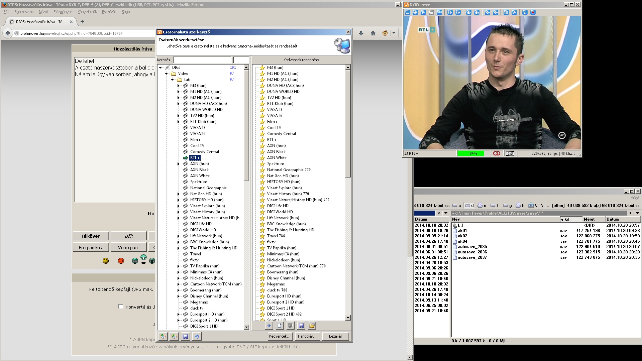
Task: Select the autosave_2037 file row
Action: click(x=546, y=257)
